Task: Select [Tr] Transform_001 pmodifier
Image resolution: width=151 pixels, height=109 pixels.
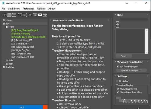Action: tap(21, 54)
